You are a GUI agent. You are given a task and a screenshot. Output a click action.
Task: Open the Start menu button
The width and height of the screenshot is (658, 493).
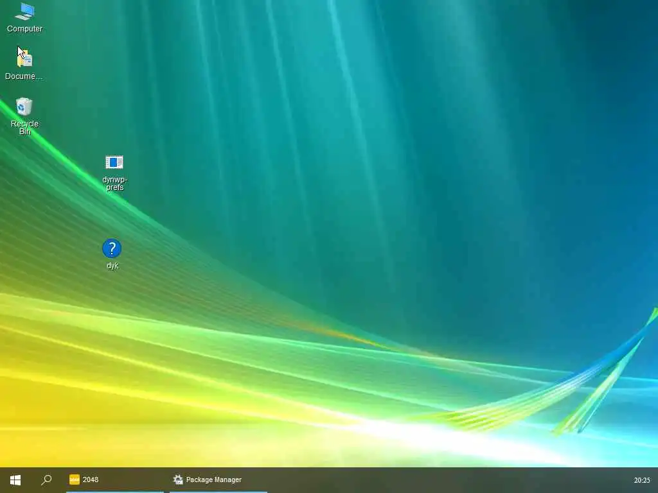point(15,480)
